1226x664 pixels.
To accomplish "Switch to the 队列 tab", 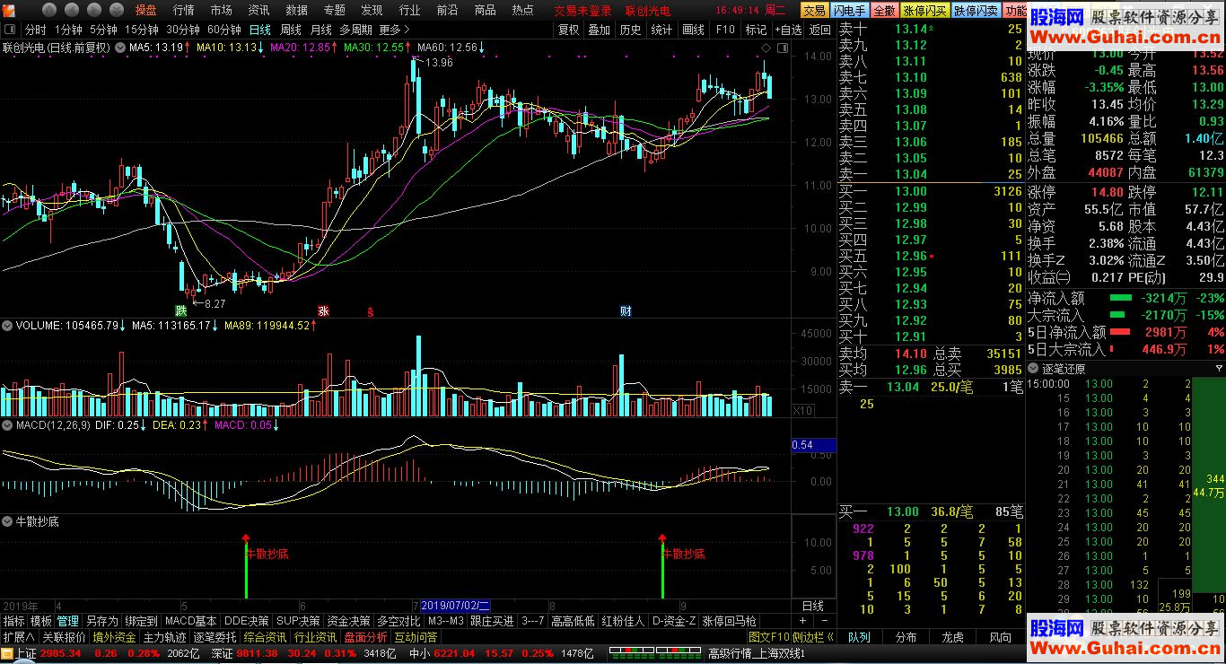I will point(859,637).
